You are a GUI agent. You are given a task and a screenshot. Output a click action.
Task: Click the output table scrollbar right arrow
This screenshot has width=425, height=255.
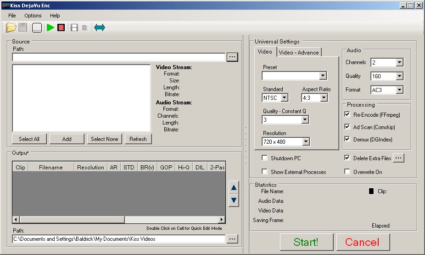(222, 220)
